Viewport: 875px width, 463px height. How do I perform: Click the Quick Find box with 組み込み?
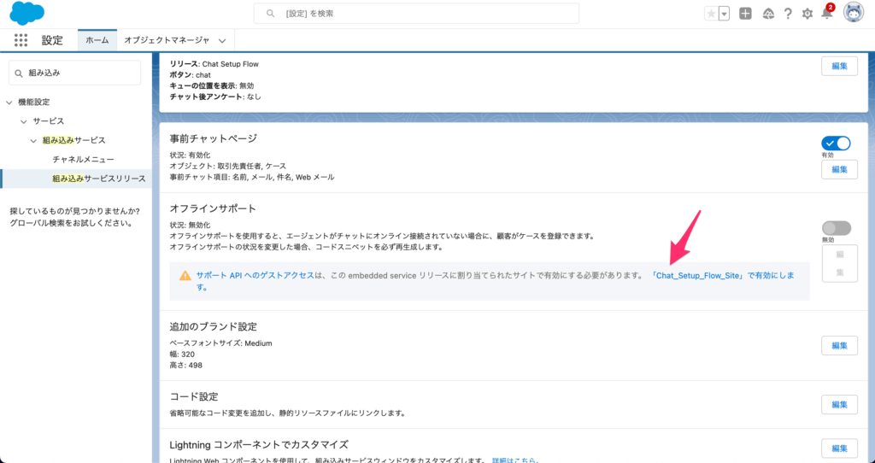pyautogui.click(x=75, y=73)
